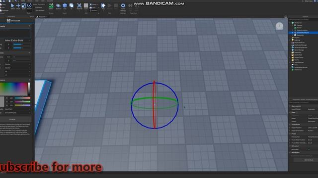Select Lighting in the Explorer
Image resolution: width=318 pixels, height=178 pixels.
[297, 40]
